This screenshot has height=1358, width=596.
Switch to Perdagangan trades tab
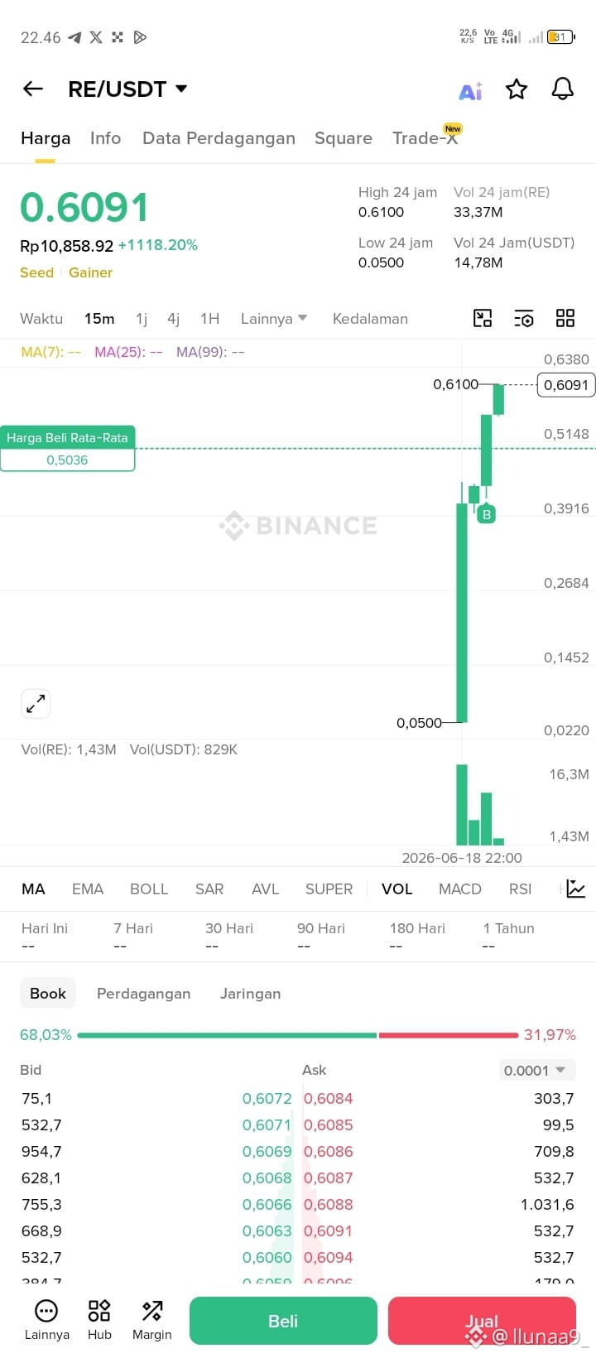pos(144,994)
